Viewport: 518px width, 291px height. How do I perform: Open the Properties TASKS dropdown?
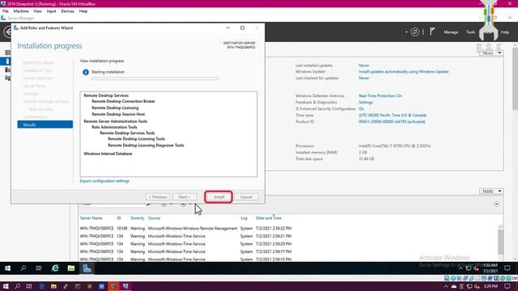pos(491,53)
